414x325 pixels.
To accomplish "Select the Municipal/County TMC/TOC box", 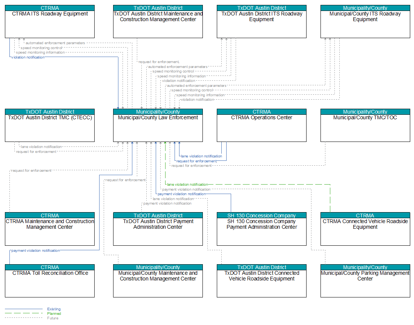I will [x=365, y=125].
